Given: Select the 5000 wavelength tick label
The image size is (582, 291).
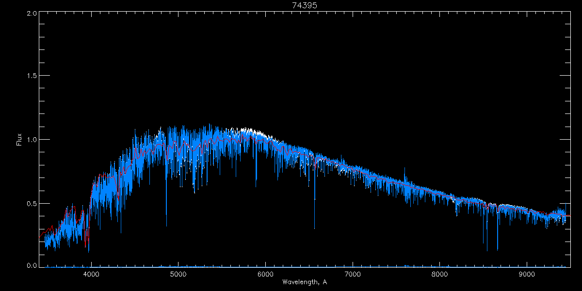Looking at the screenshot, I should click(178, 274).
